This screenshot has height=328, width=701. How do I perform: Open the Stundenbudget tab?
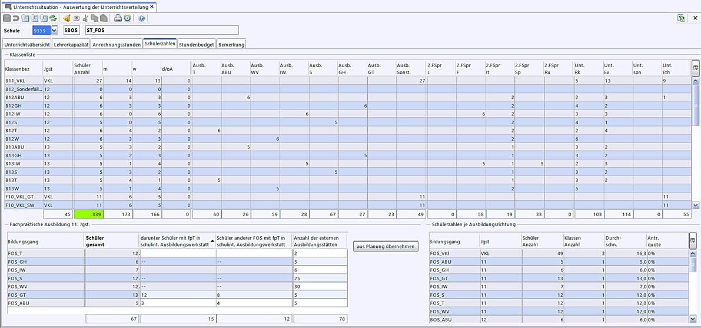(x=197, y=44)
